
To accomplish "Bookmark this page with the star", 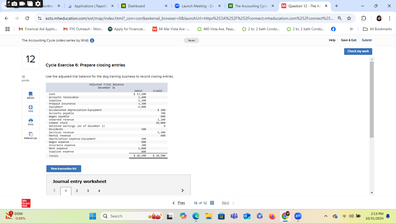I will click(349, 19).
